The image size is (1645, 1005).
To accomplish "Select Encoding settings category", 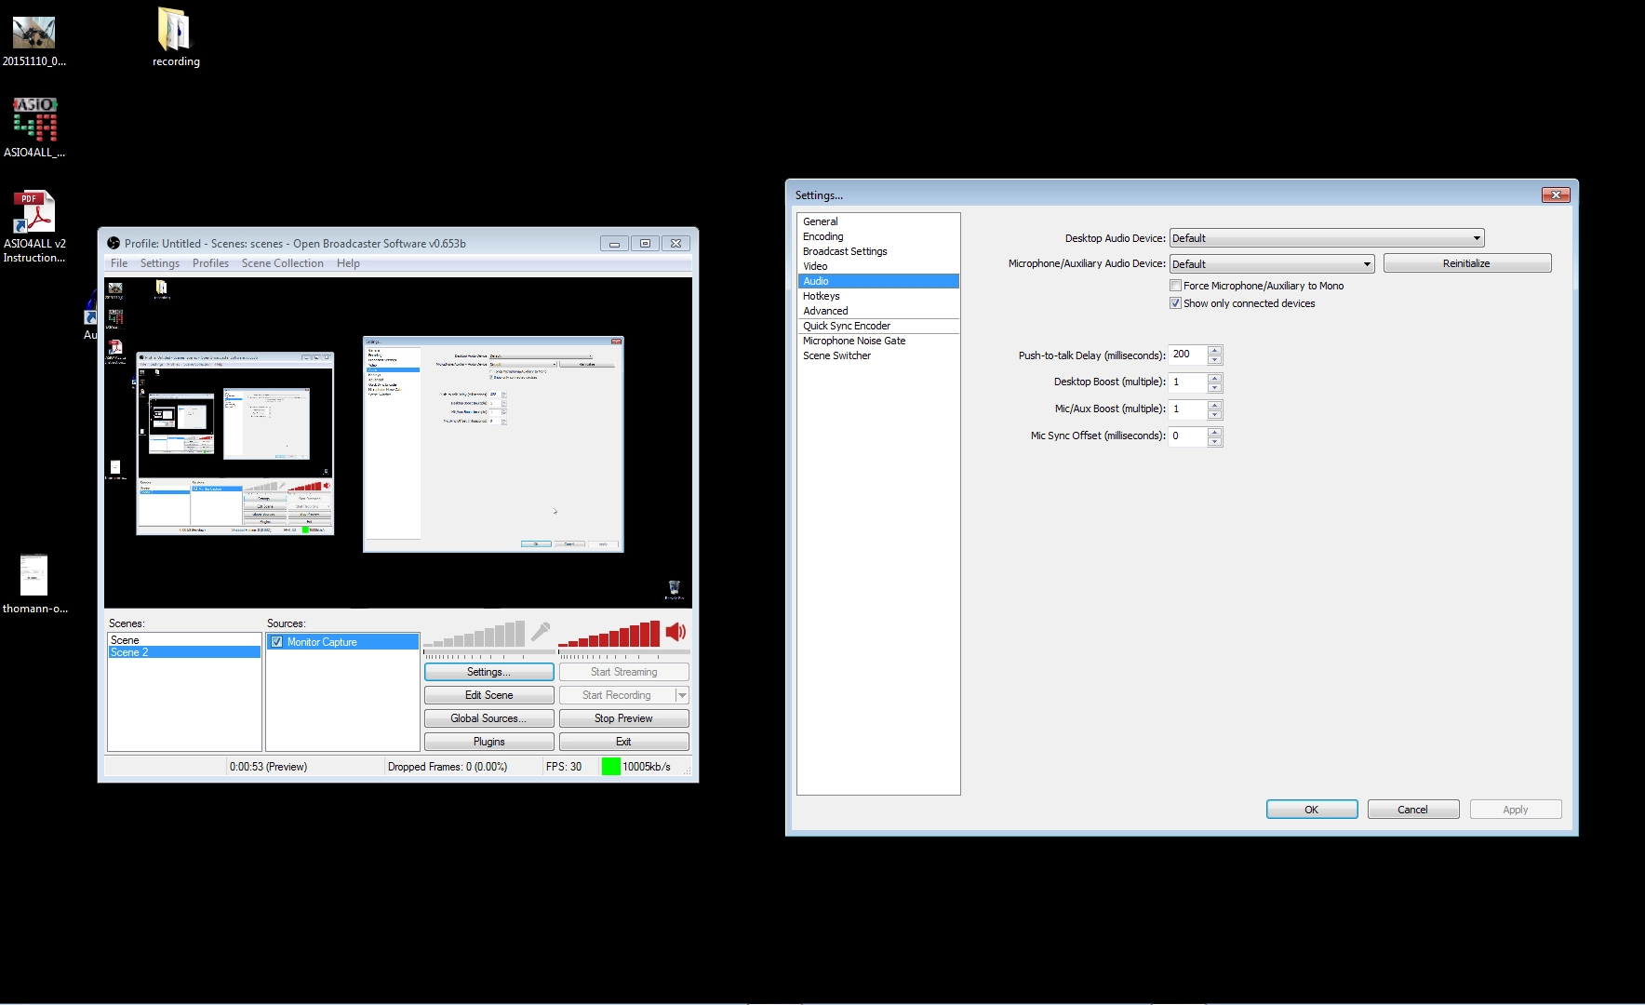I will pyautogui.click(x=878, y=236).
